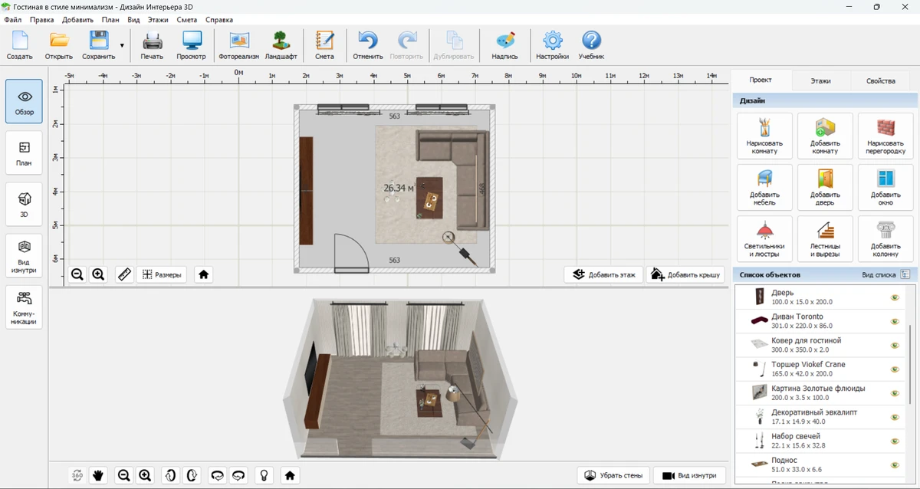Toggle visibility of Торшер Viokef Crane

point(894,369)
